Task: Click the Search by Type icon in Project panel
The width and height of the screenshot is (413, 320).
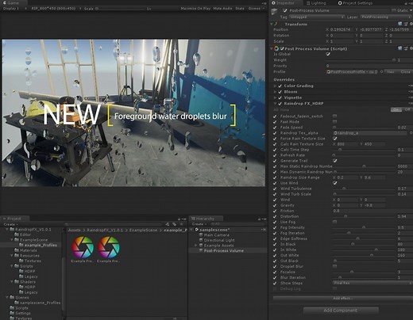Action: click(x=168, y=224)
